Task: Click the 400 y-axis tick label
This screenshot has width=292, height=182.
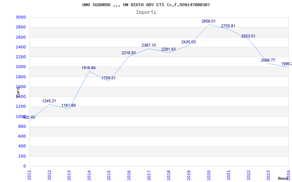Action: [22, 146]
